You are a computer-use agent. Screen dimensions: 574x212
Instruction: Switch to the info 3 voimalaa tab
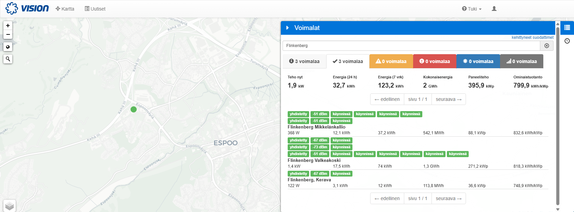[304, 61]
